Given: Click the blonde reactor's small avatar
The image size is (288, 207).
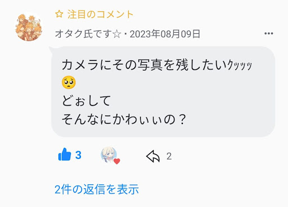Looking at the screenshot, I should coord(109,155).
